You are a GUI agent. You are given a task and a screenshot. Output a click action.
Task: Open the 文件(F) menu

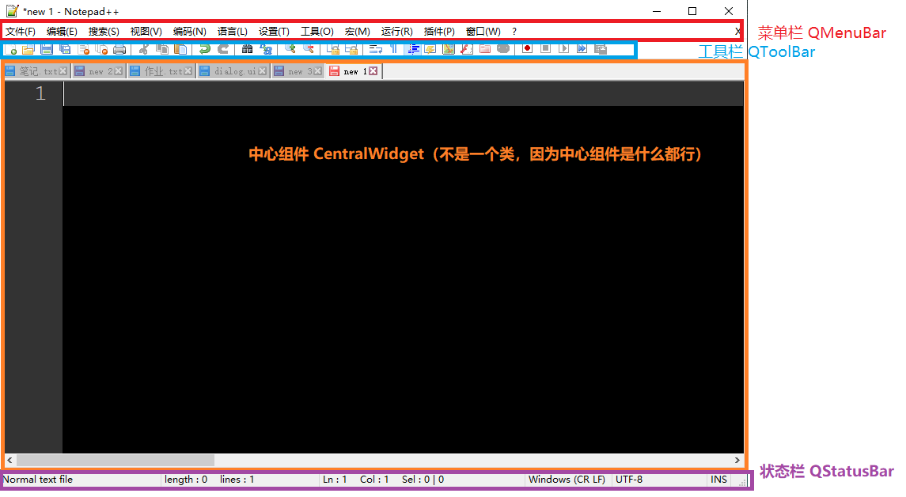[21, 32]
